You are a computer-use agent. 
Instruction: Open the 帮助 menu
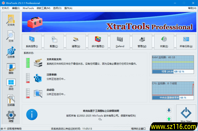coord(192,8)
